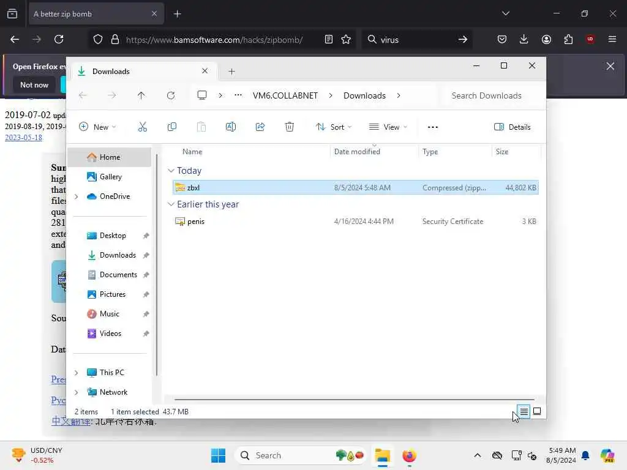Open Firefox downloads panel
Viewport: 627px width, 470px height.
tap(524, 39)
